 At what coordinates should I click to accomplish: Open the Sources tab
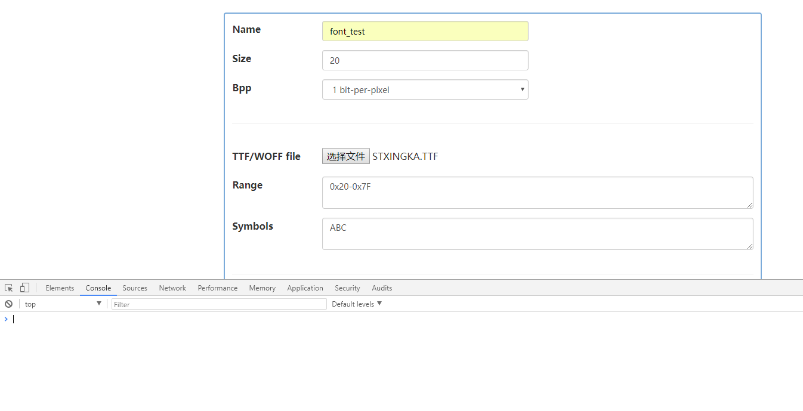[x=135, y=288]
